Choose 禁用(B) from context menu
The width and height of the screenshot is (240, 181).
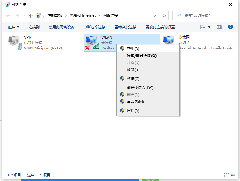coord(133,49)
